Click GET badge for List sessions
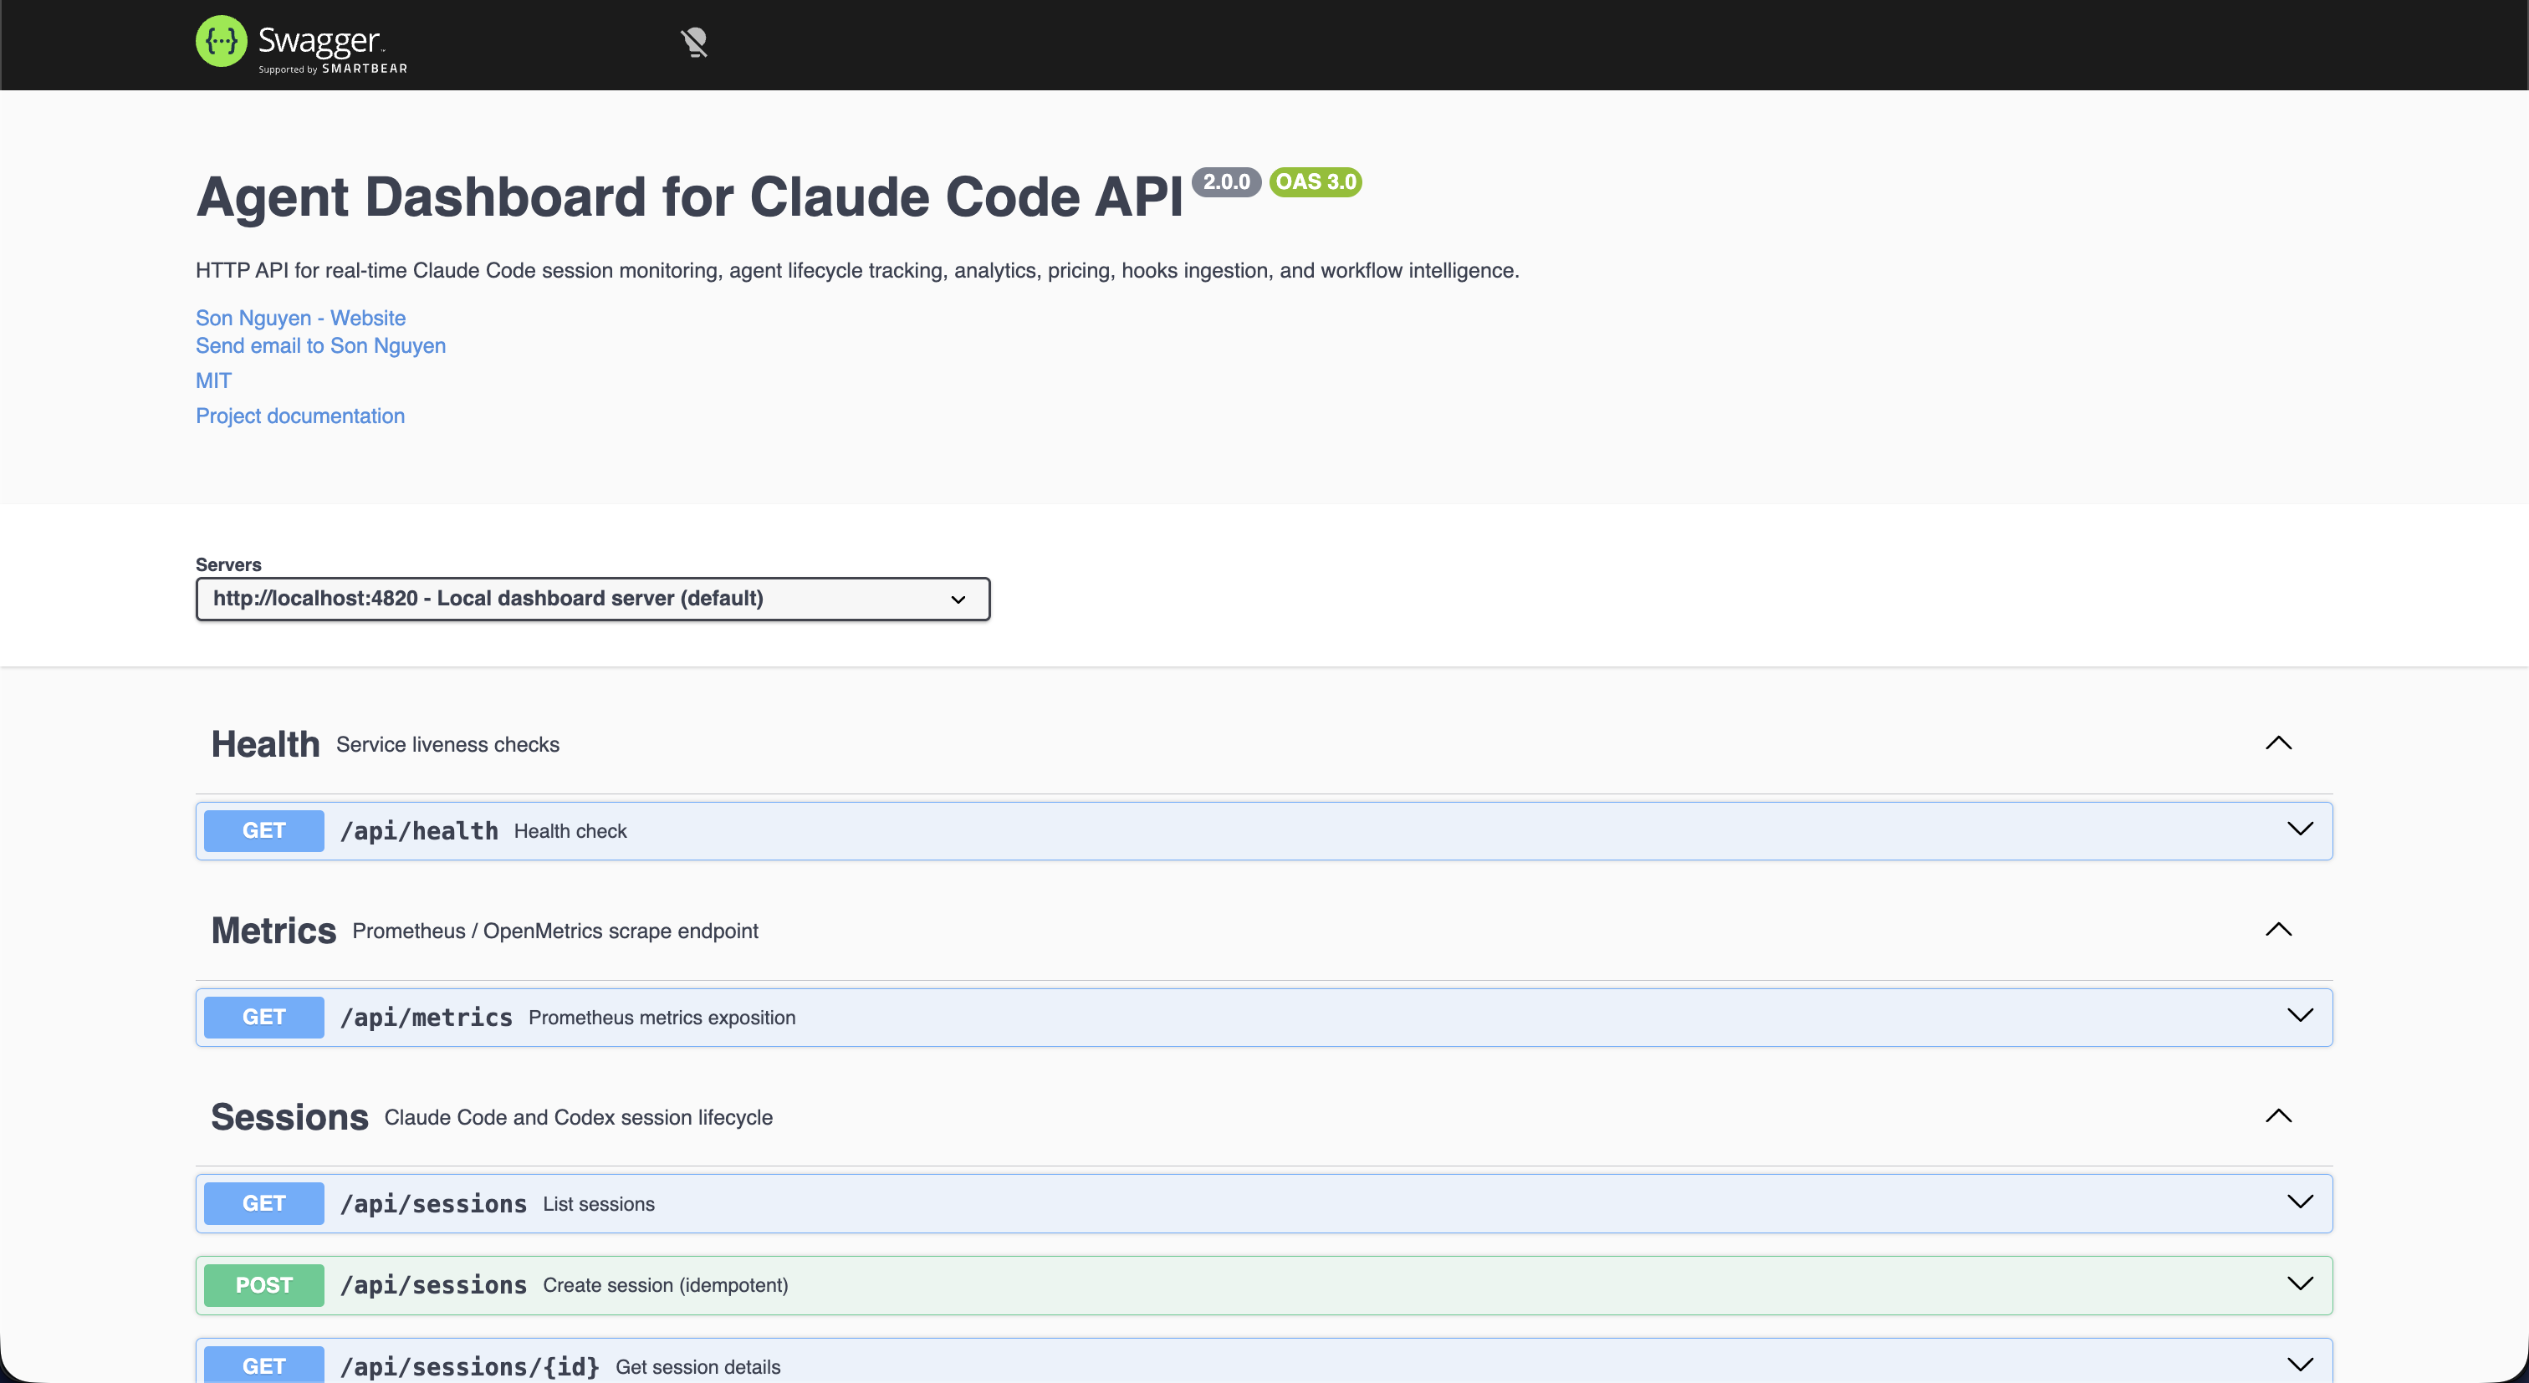 [264, 1203]
